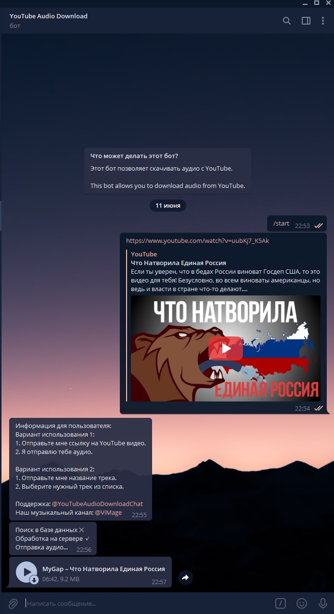334x614 pixels.
Task: Open the youtube.com watch link
Action: click(198, 240)
